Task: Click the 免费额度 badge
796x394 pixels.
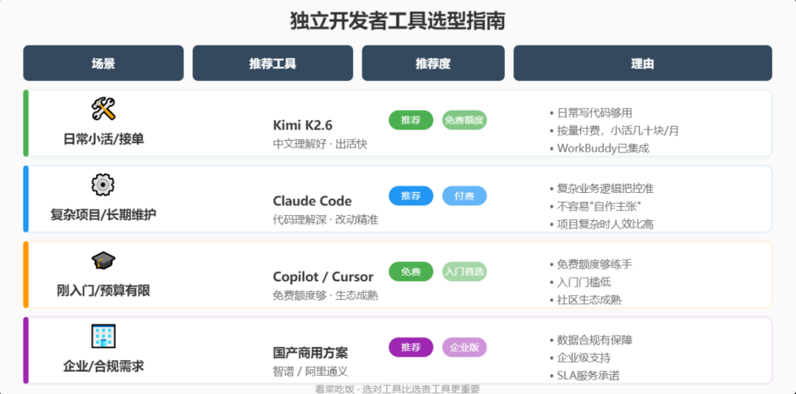Action: pos(464,120)
